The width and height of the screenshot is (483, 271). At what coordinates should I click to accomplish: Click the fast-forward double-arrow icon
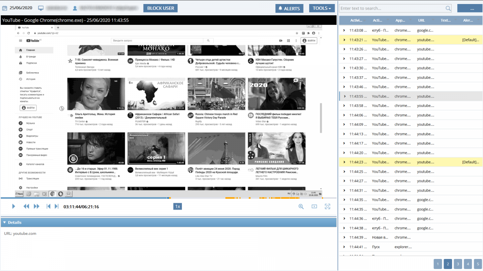37,206
